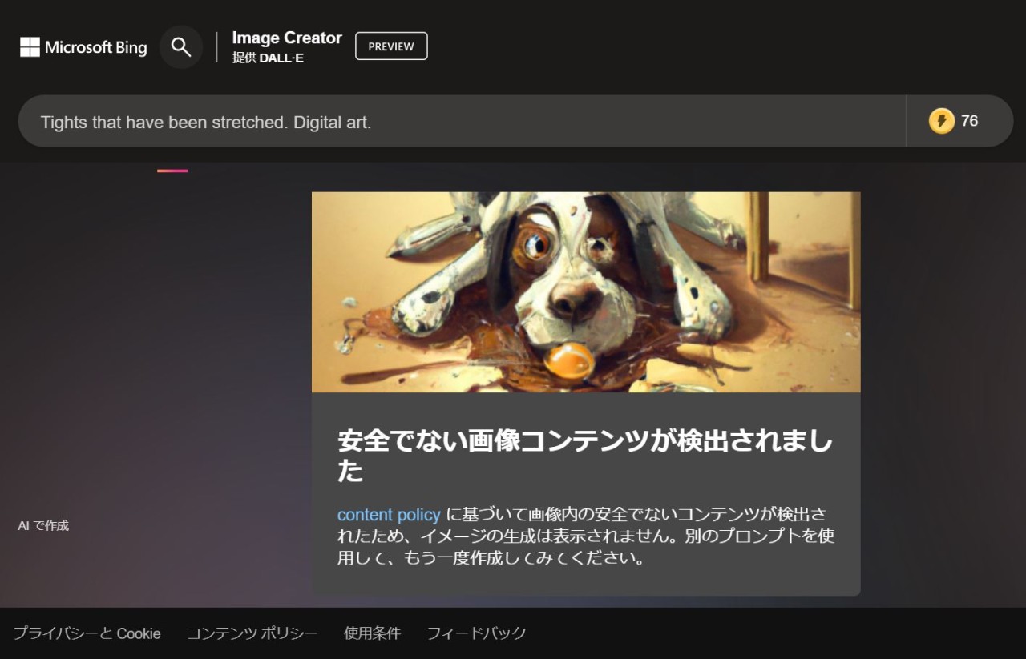Open プライバシーと Cookie footer link
1026x659 pixels.
click(x=87, y=633)
